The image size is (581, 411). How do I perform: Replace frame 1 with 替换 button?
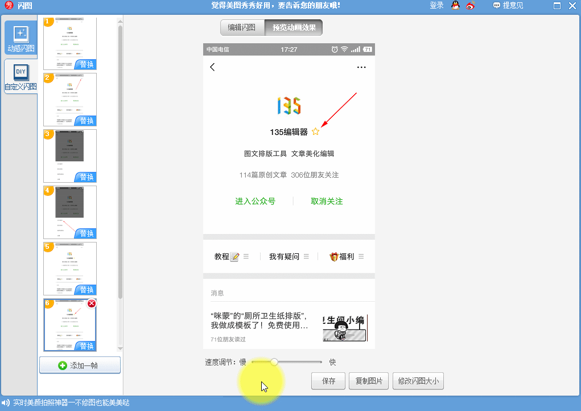point(86,64)
